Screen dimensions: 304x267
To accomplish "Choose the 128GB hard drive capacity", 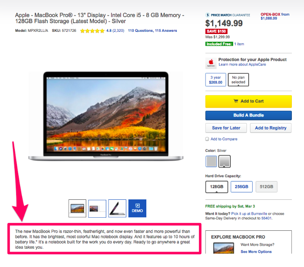I will point(216,187).
